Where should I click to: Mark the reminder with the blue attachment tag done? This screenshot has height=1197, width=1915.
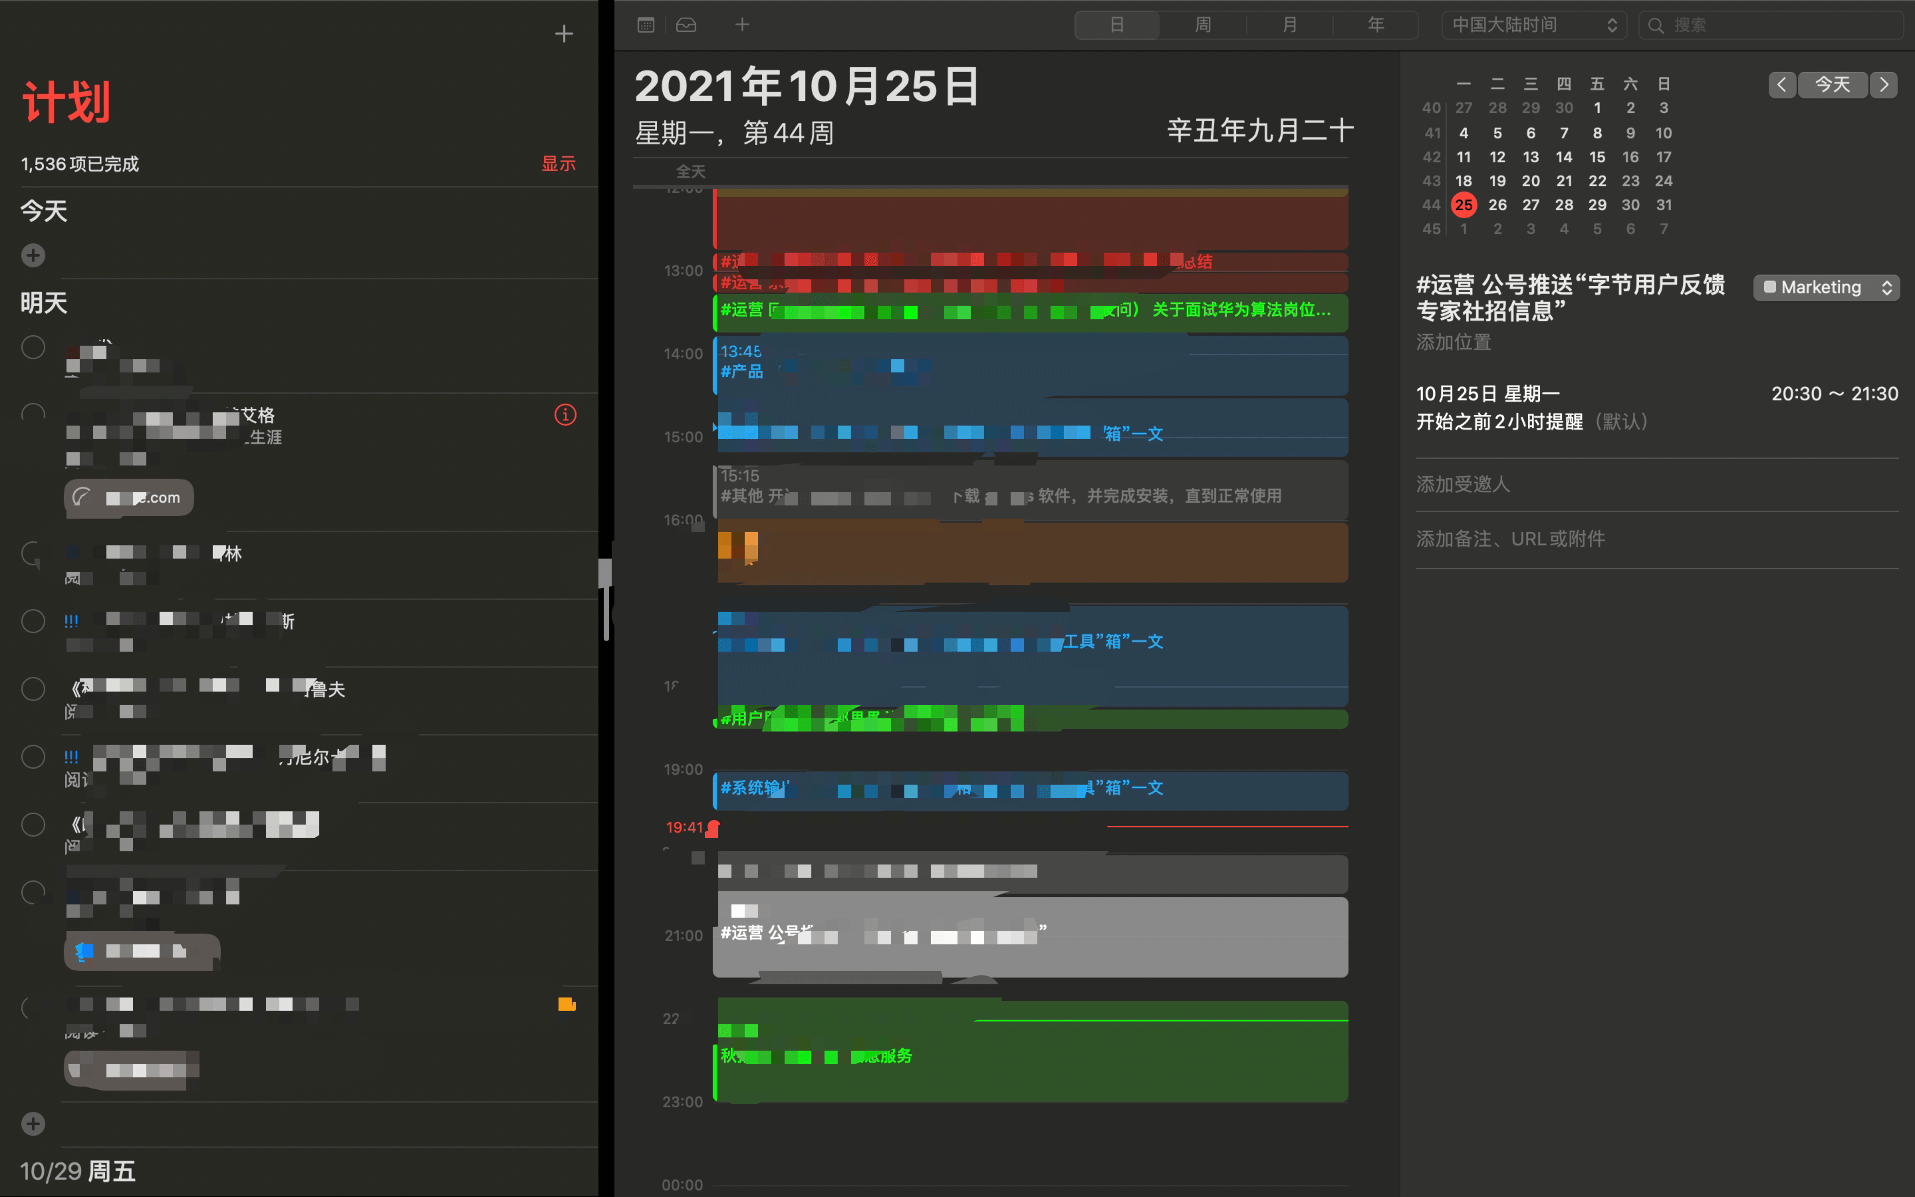(33, 892)
